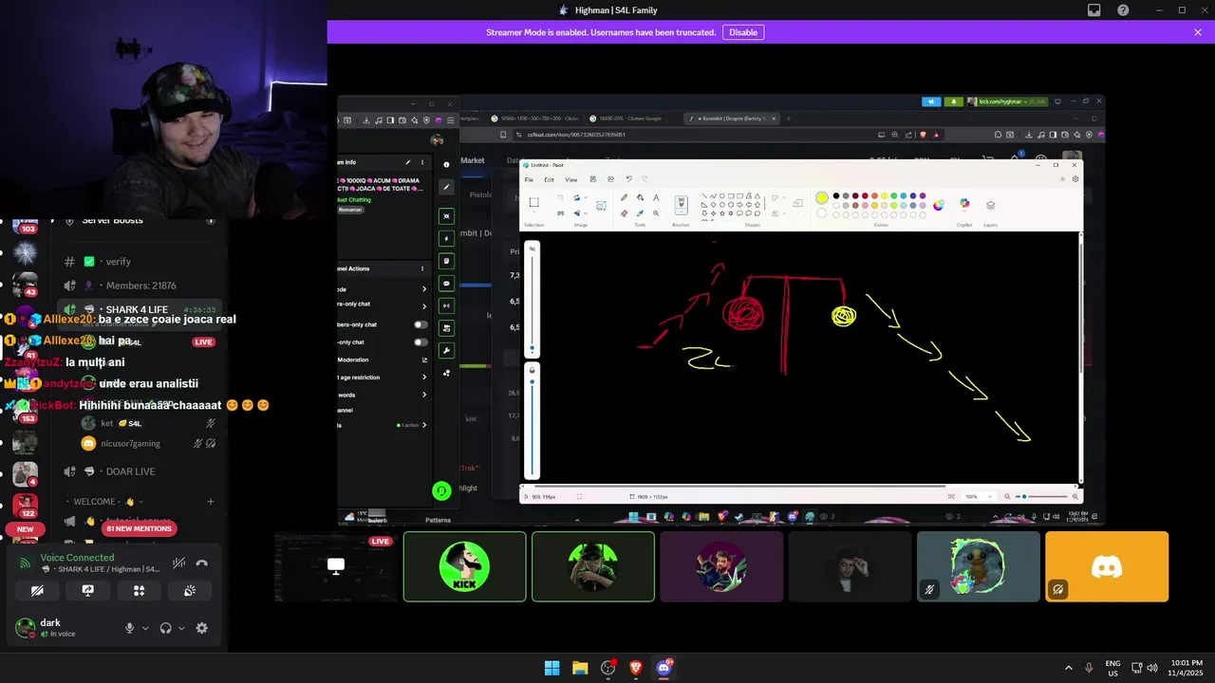Open Paint Brushes selector
This screenshot has width=1215, height=683.
coord(681,204)
